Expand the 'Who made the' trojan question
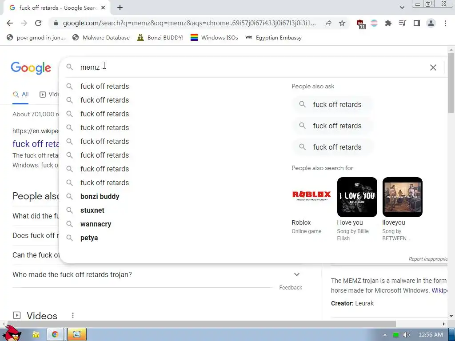 coord(296,274)
